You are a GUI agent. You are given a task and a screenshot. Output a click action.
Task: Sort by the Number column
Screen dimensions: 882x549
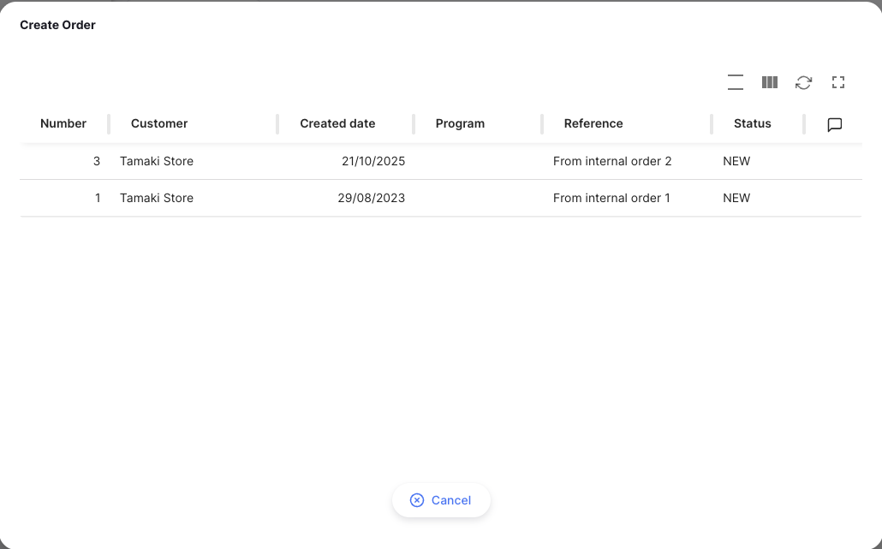click(x=63, y=123)
